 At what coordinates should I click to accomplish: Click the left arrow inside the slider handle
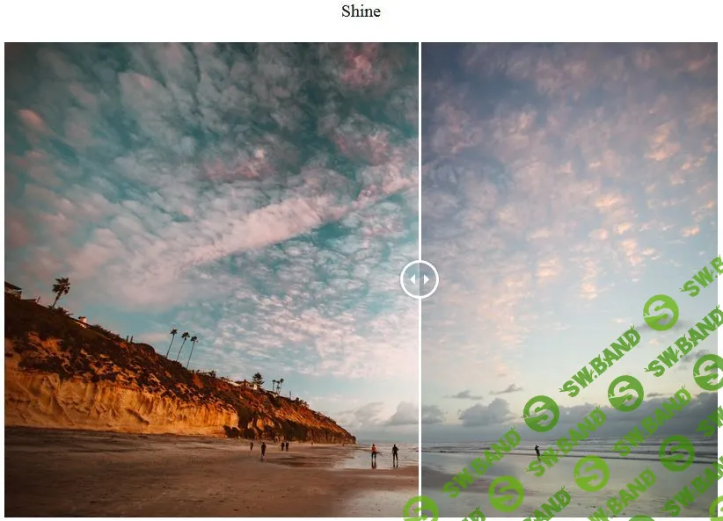[413, 279]
